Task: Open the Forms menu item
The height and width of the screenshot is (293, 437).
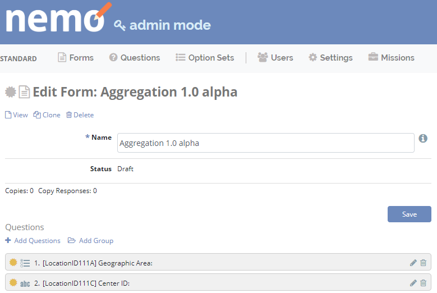Action: coord(76,58)
